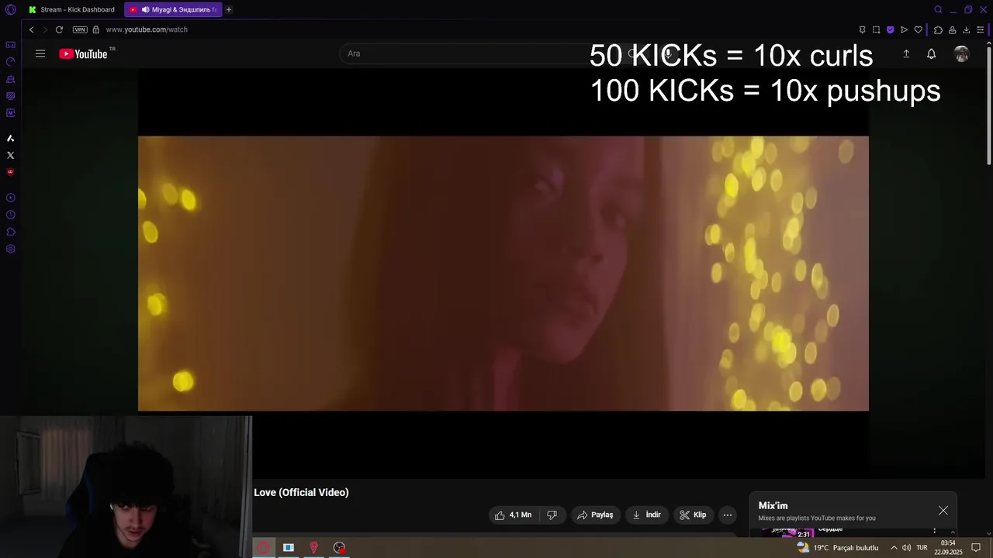Go forward to the next page

pos(45,29)
